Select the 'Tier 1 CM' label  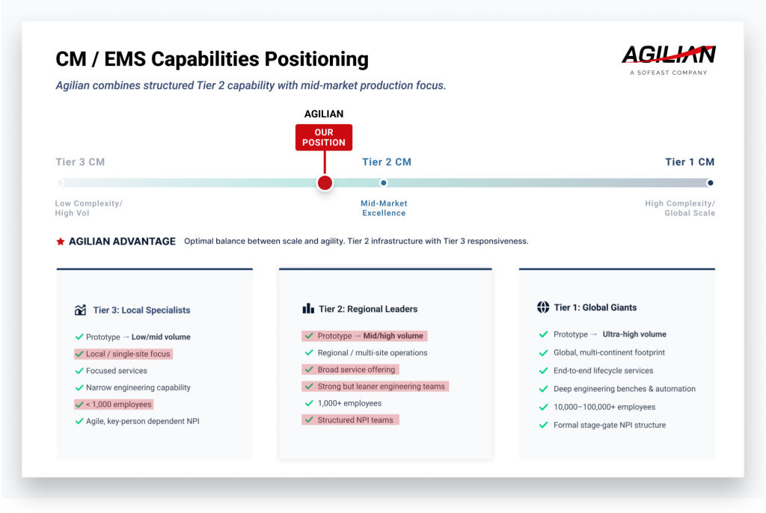(689, 162)
